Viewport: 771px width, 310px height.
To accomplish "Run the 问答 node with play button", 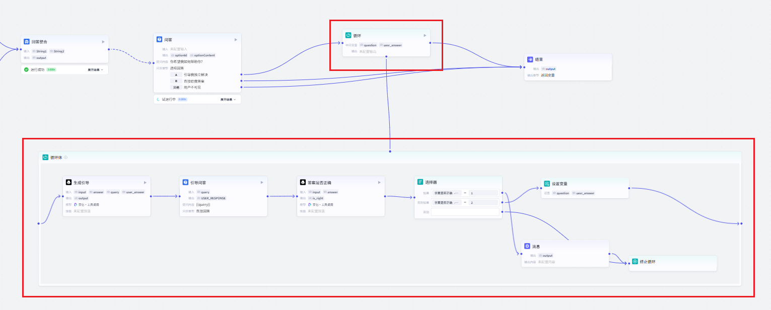I will coord(236,39).
